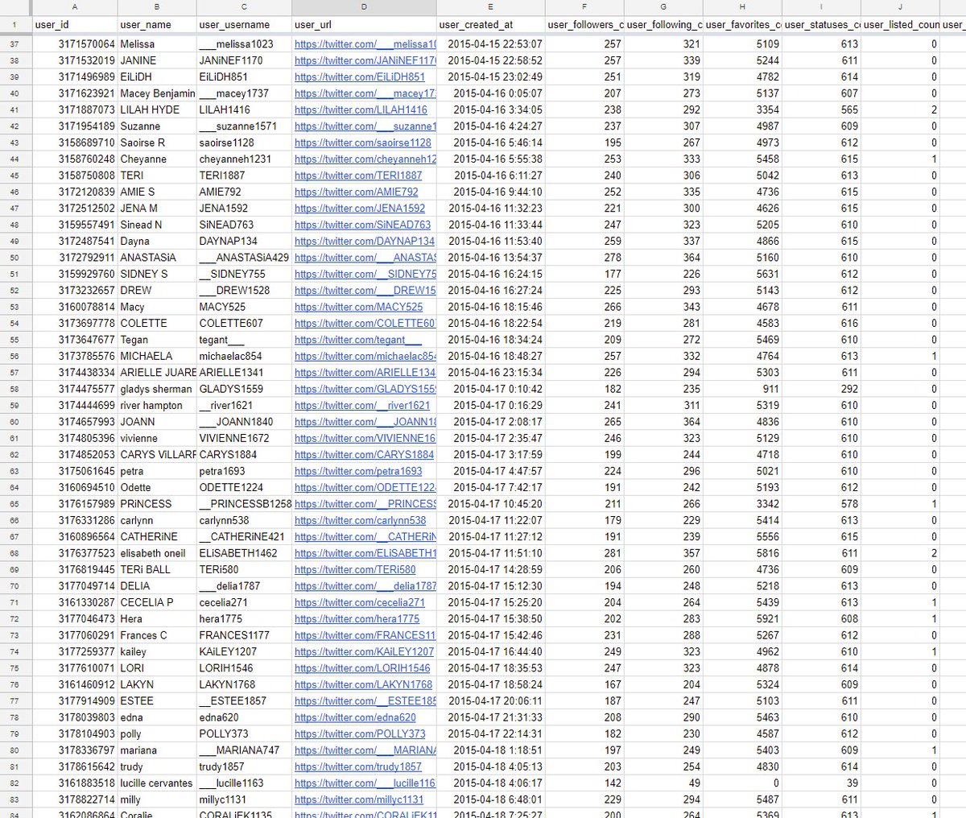Open Twitter link for edna620

pos(355,717)
